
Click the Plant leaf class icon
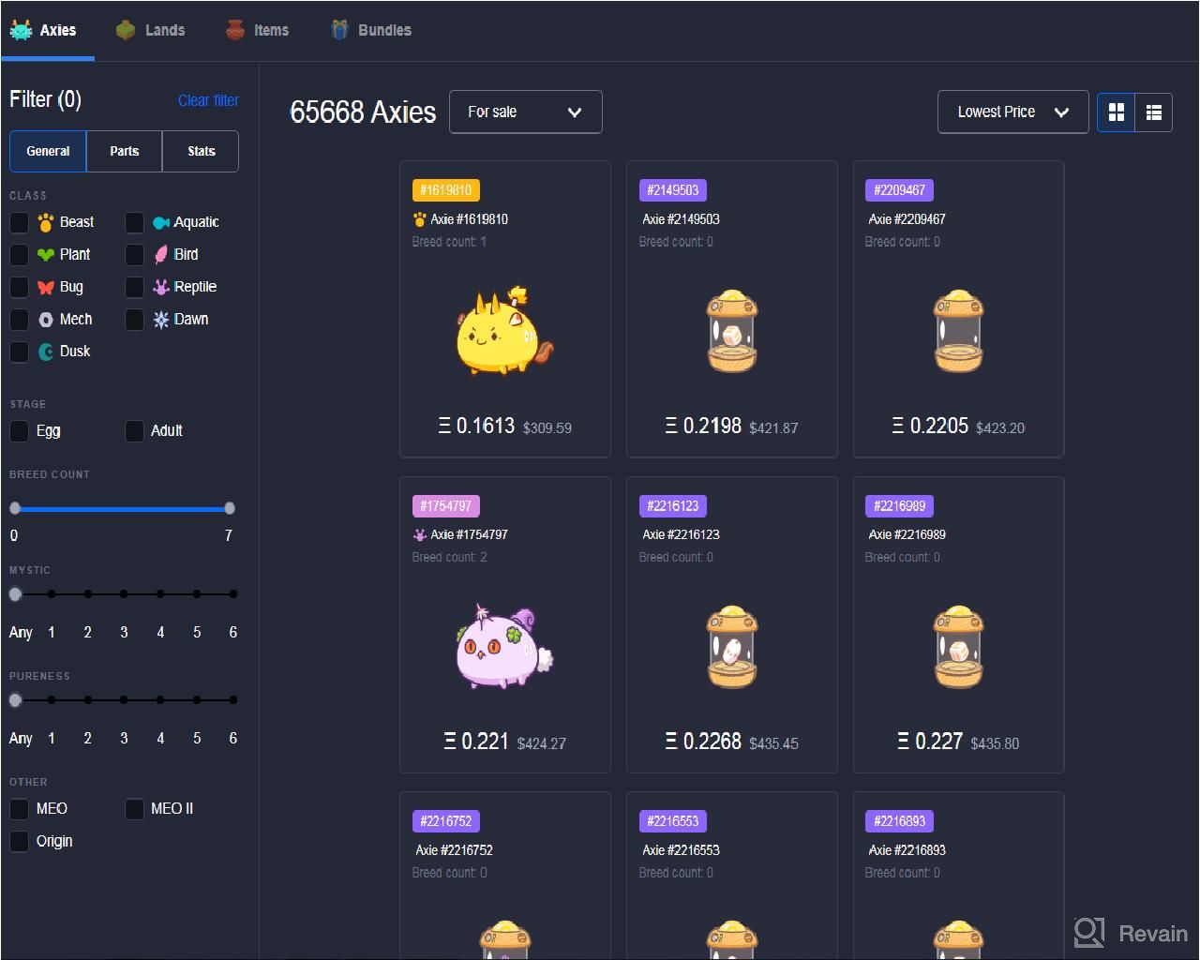tap(46, 255)
